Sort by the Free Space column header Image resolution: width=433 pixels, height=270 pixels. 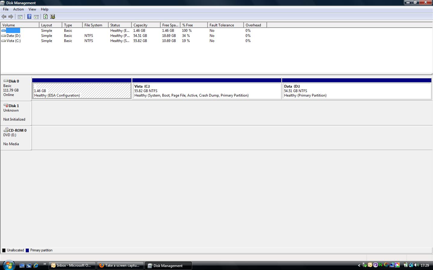coord(170,25)
